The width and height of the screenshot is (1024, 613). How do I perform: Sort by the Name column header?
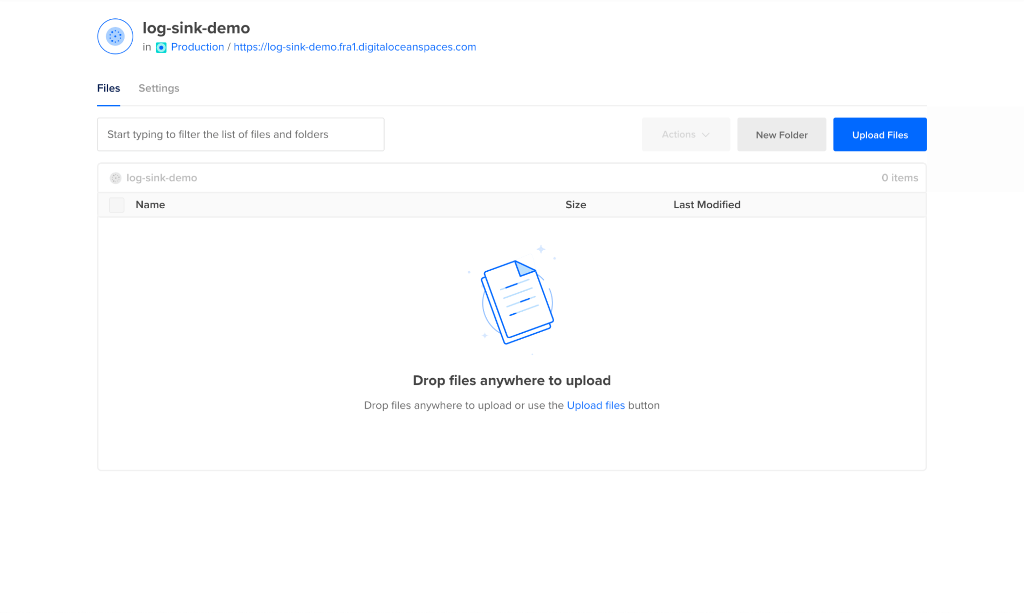pos(150,204)
